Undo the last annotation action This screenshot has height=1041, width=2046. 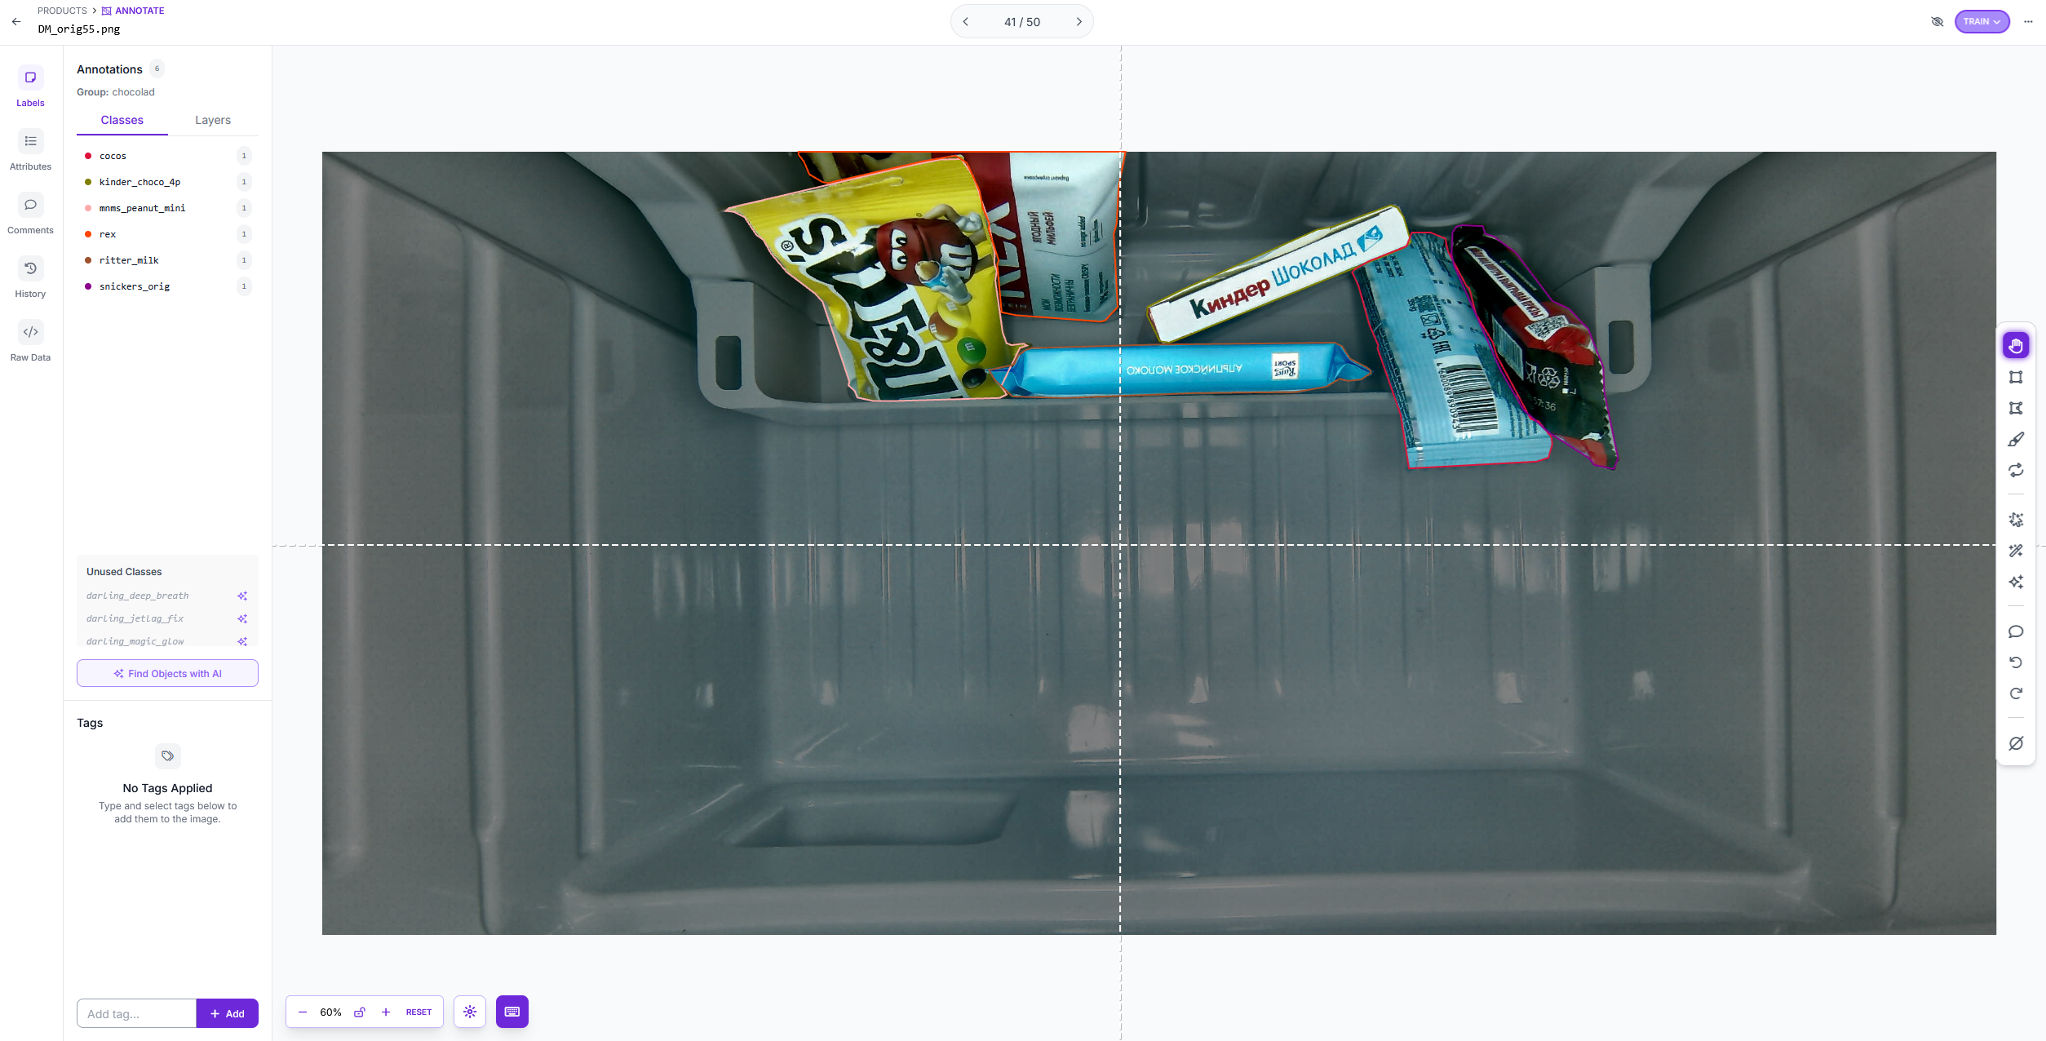(x=2015, y=662)
